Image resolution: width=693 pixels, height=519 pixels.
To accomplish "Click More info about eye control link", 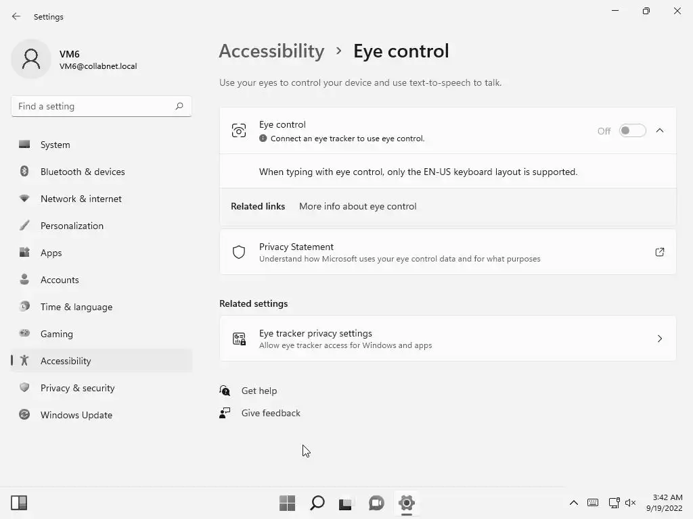I will [357, 206].
